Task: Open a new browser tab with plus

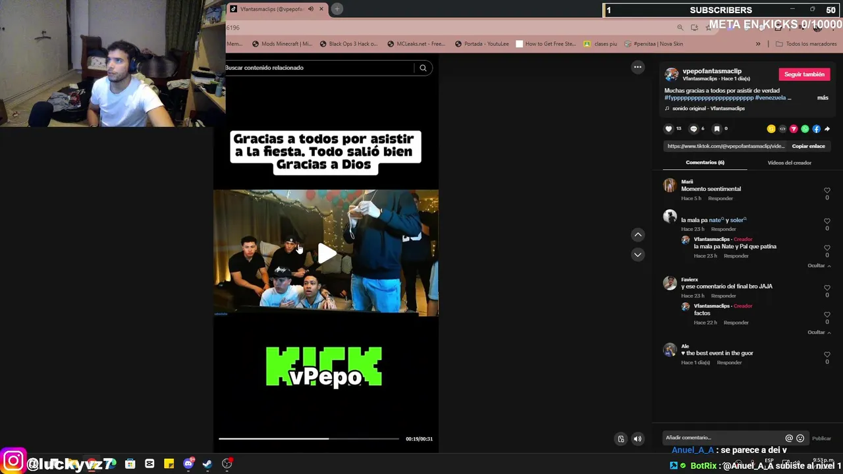Action: tap(337, 9)
